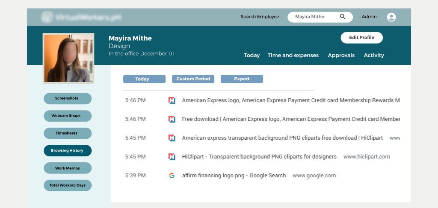This screenshot has height=208, width=438.
Task: Click favicon beside 'American express transparent background' entry
Action: [x=172, y=138]
